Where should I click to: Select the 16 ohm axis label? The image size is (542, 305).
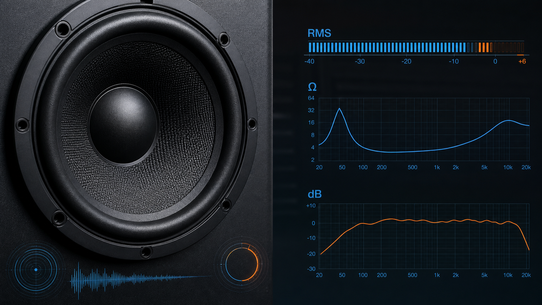click(311, 123)
